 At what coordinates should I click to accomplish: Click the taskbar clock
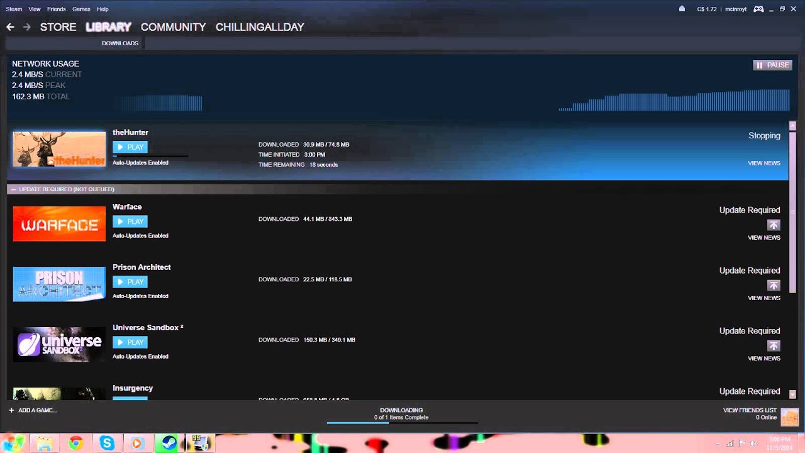(x=778, y=444)
